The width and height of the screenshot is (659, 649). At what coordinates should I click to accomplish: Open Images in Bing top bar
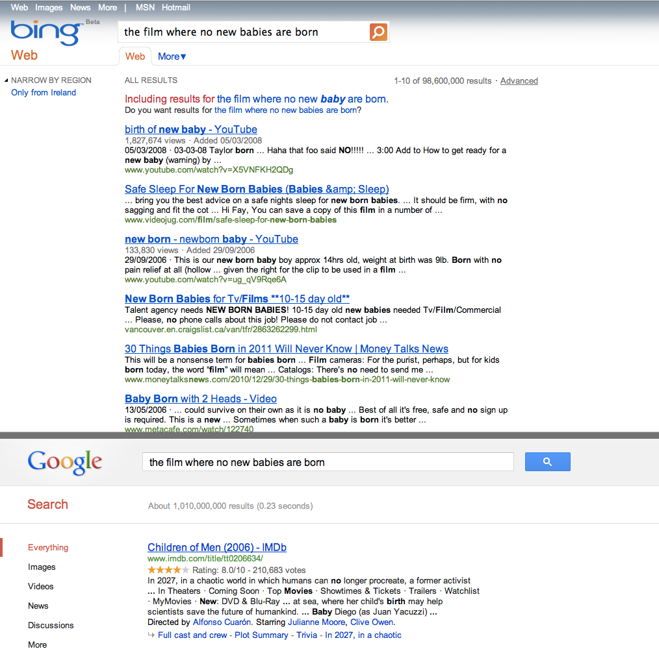tap(49, 8)
